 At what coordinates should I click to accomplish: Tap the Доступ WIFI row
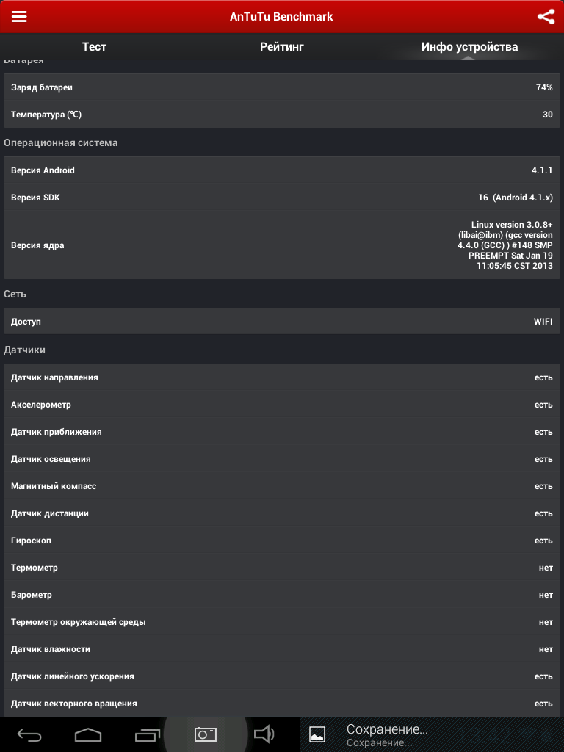pos(282,322)
